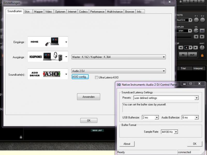This screenshot has height=155, width=207.
Task: Click the ASIO config button
Action: 80,77
